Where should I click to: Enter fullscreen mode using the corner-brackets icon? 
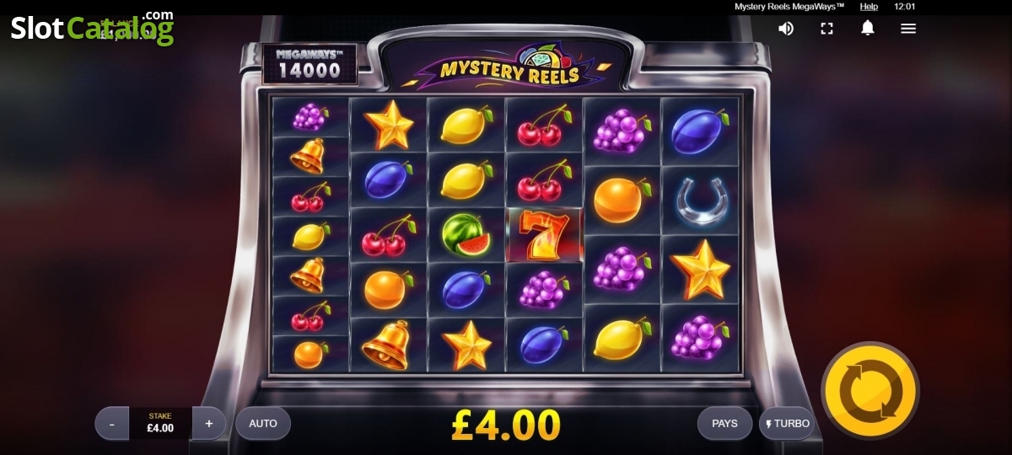826,29
